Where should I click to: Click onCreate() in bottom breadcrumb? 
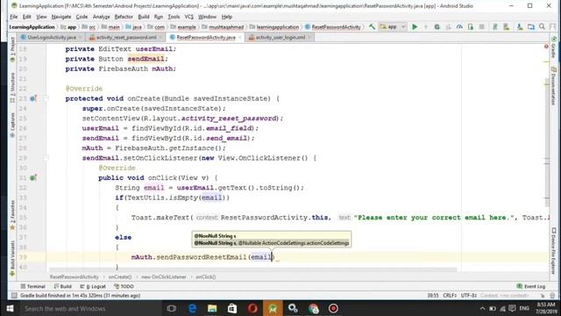(120, 277)
